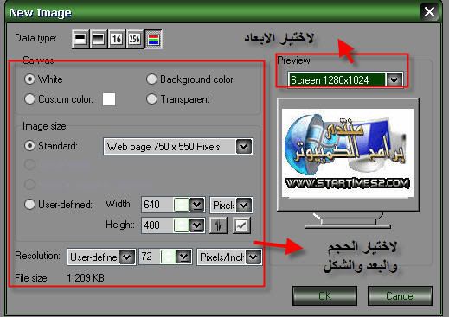Select the black and white data type icon
This screenshot has height=317, width=449.
click(x=80, y=39)
